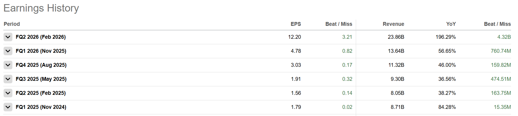The image size is (518, 116).
Task: Click the 196.29% YoY figure
Action: [446, 37]
